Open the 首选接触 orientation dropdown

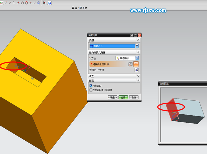click(137, 58)
